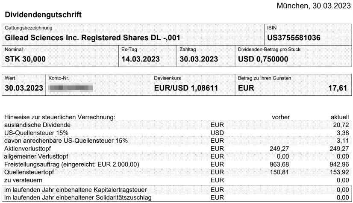Click the vorher column header
Screen dimensions: 353x203
tap(281, 117)
